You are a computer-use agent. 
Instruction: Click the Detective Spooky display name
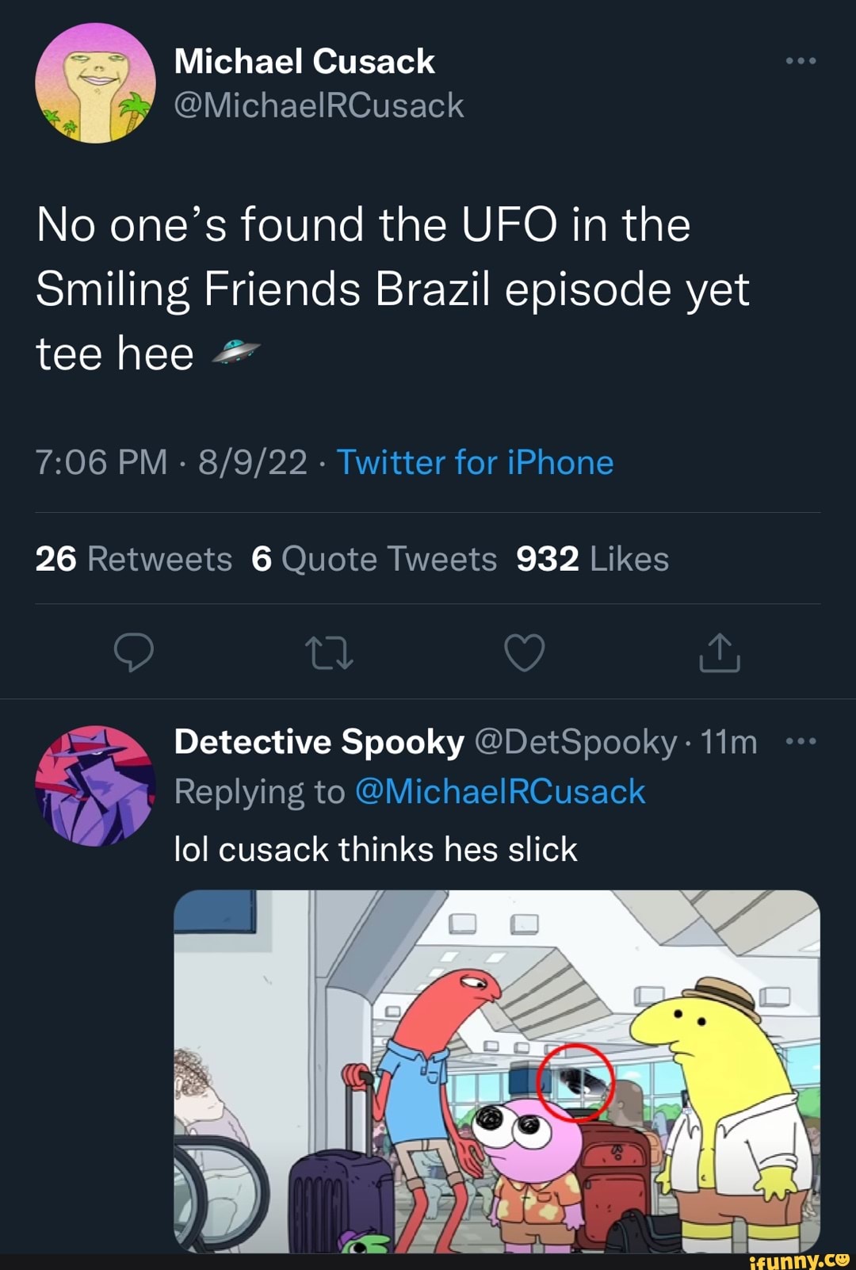[319, 742]
